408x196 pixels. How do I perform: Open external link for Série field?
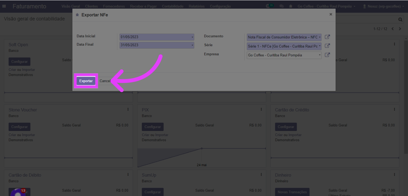pos(327,46)
